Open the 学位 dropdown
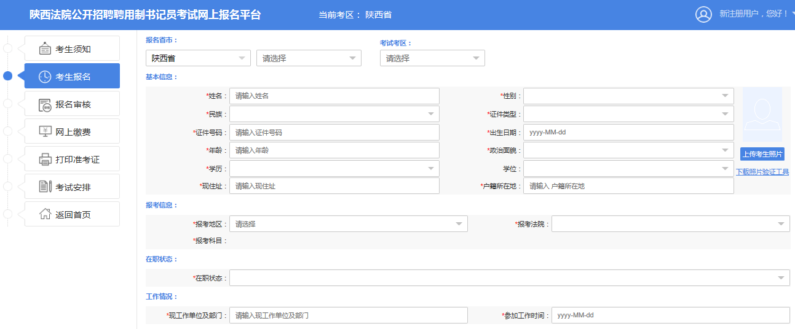This screenshot has height=329, width=795. (x=628, y=168)
